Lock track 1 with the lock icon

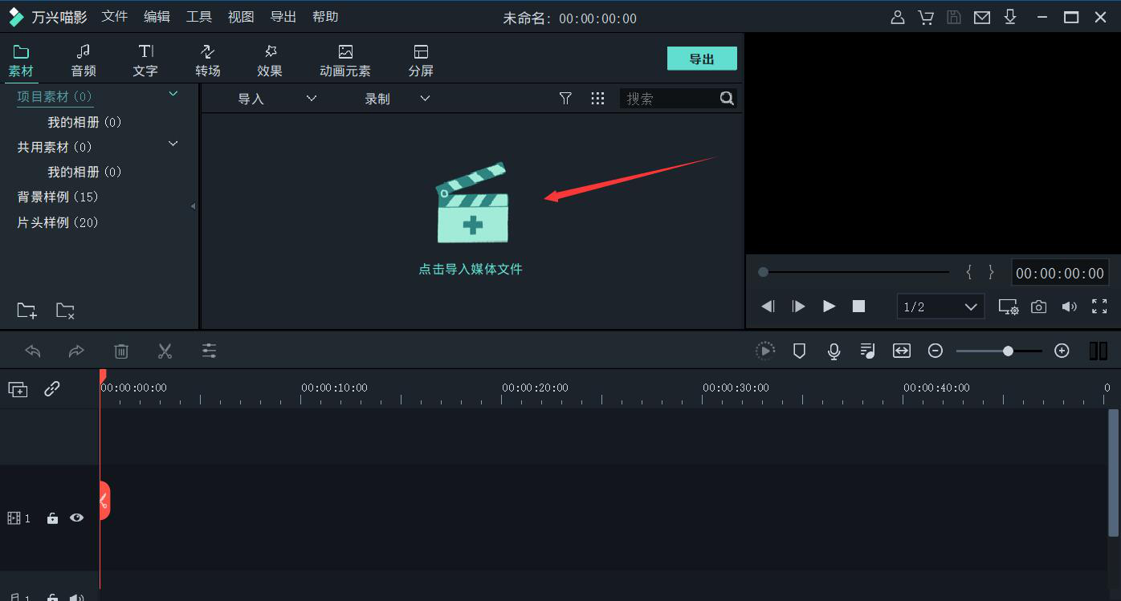(x=52, y=518)
